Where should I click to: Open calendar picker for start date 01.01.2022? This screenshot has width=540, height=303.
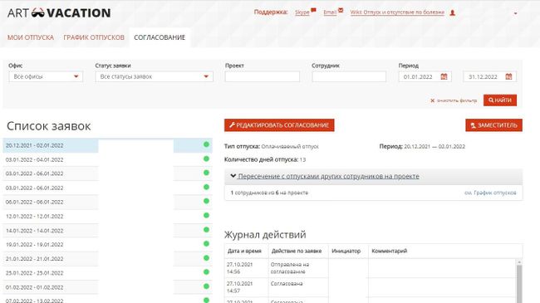(x=444, y=76)
